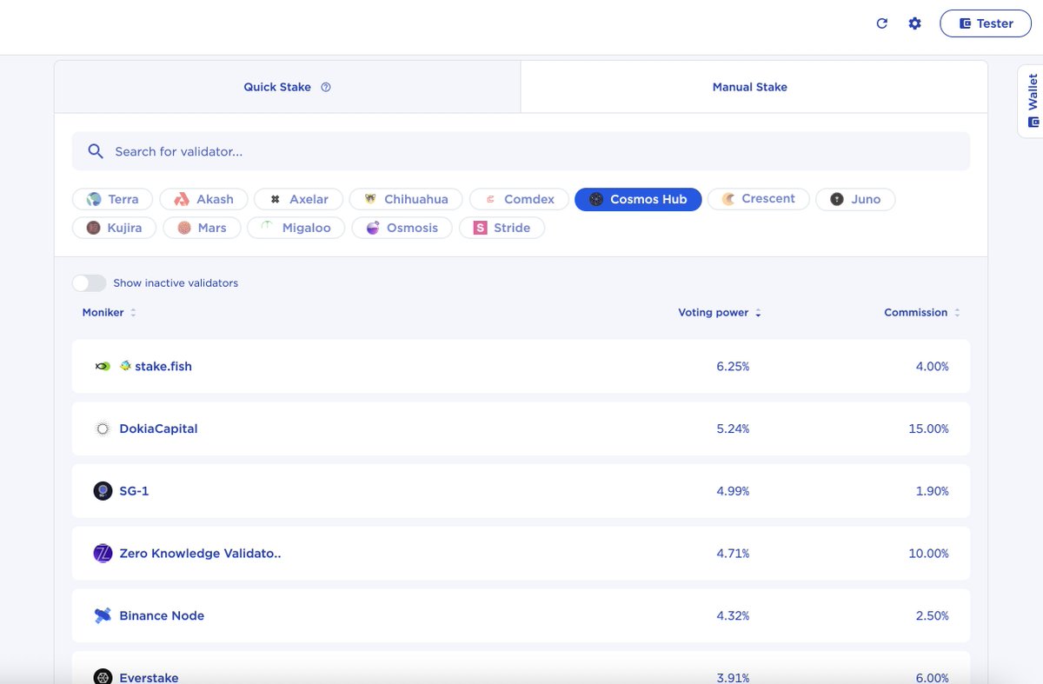Click the stake.fish validator logo icon

point(103,367)
